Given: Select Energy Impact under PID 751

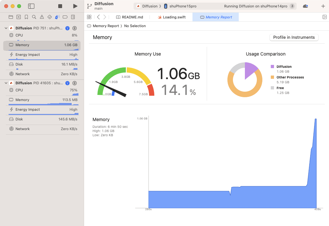Looking at the screenshot, I should (x=42, y=55).
